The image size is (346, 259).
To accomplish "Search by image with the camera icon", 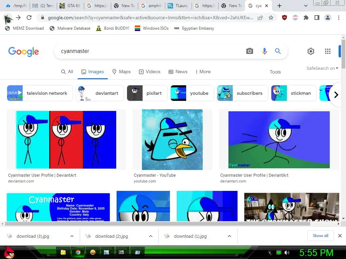I will pos(250,51).
